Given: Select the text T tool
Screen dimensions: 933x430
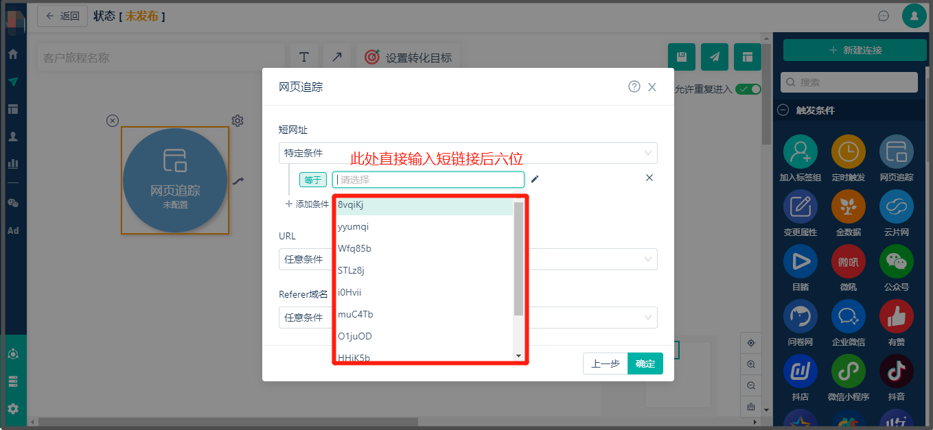Looking at the screenshot, I should pyautogui.click(x=304, y=57).
